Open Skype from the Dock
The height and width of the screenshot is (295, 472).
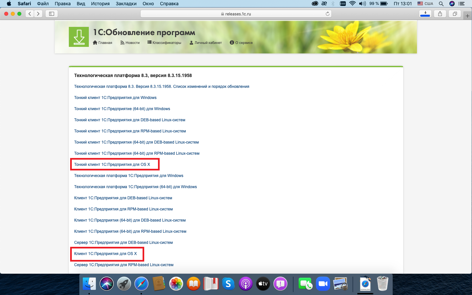[x=228, y=284]
